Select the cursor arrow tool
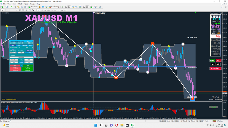 [x=2, y=10]
